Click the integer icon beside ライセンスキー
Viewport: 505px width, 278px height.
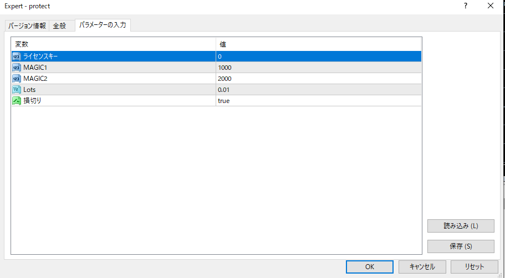(17, 56)
